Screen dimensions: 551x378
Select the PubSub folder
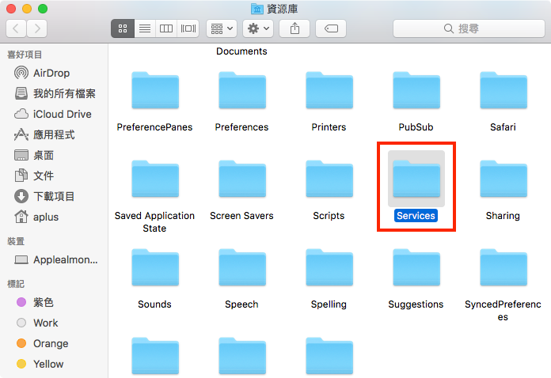[x=416, y=91]
